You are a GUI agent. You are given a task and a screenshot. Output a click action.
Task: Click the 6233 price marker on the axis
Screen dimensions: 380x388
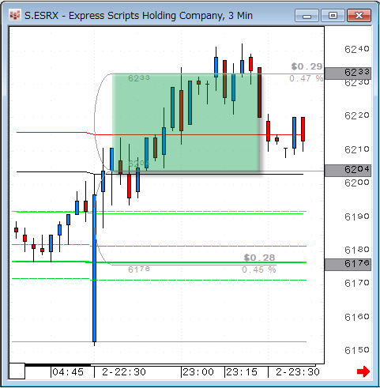pos(348,73)
